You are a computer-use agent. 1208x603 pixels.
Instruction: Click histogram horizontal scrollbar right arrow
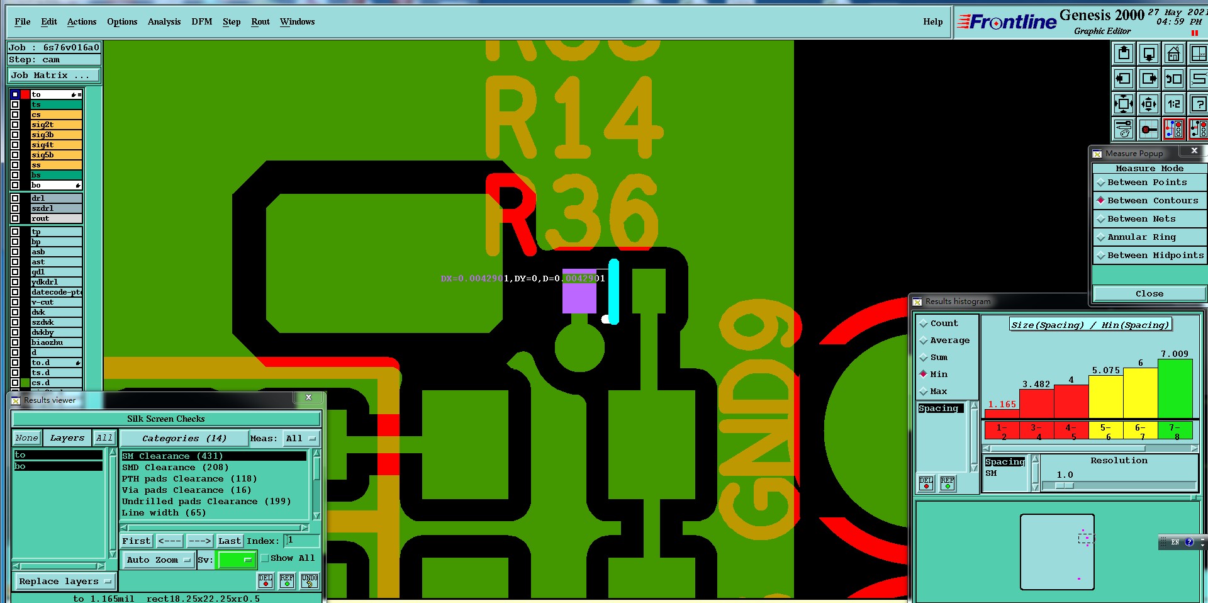click(x=1194, y=449)
